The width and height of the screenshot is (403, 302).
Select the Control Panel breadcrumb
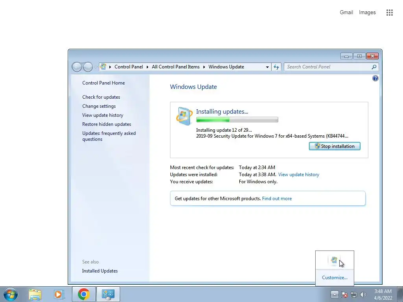click(x=129, y=67)
